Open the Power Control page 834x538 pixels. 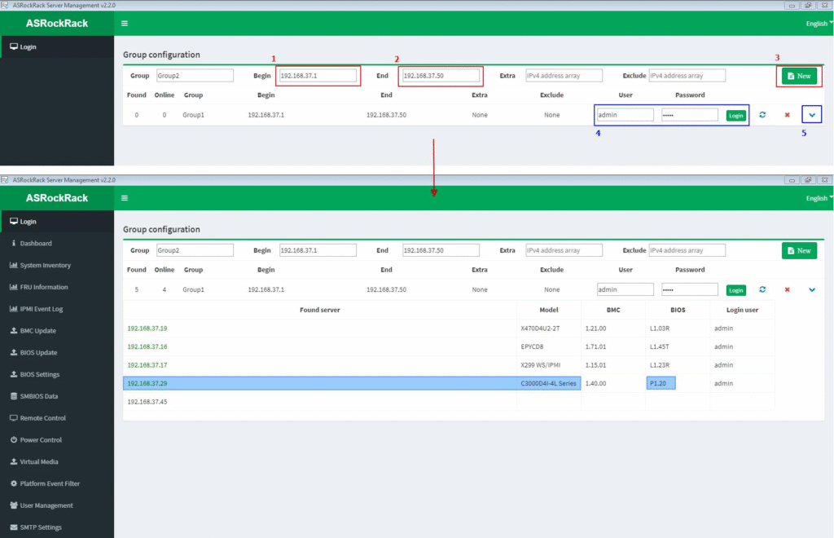pyautogui.click(x=41, y=440)
